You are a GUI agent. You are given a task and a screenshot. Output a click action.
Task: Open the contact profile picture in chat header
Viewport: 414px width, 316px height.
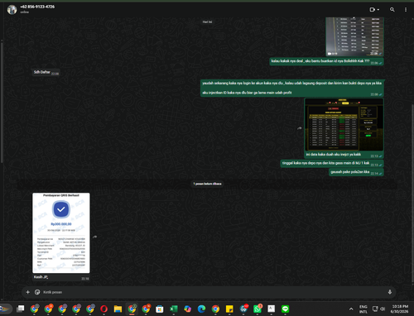click(12, 10)
